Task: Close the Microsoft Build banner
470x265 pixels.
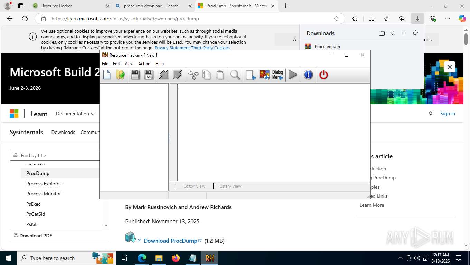Action: (x=450, y=67)
